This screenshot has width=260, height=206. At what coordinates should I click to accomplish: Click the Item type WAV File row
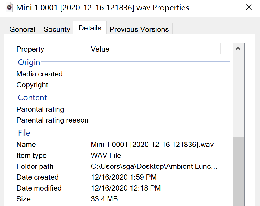106,155
